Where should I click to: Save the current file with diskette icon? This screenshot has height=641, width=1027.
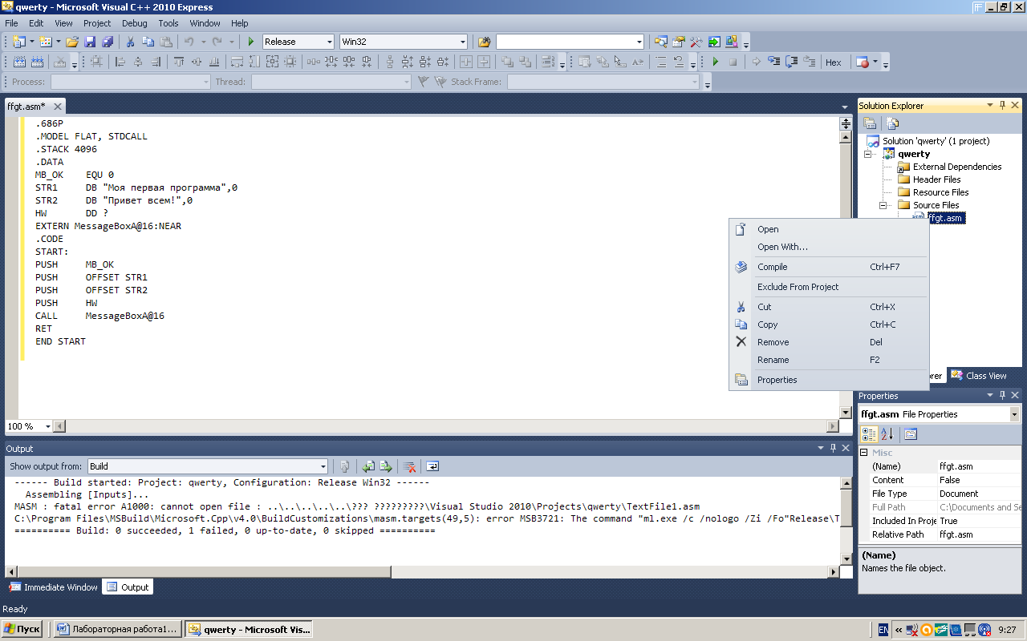[x=90, y=42]
